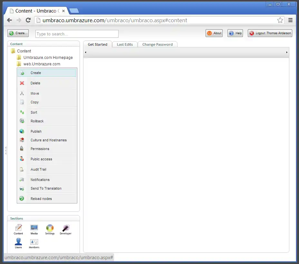Click the tab strip left scroll arrow
The width and height of the screenshot is (299, 264).
(86, 52)
